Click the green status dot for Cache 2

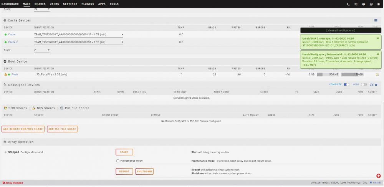pos(6,42)
